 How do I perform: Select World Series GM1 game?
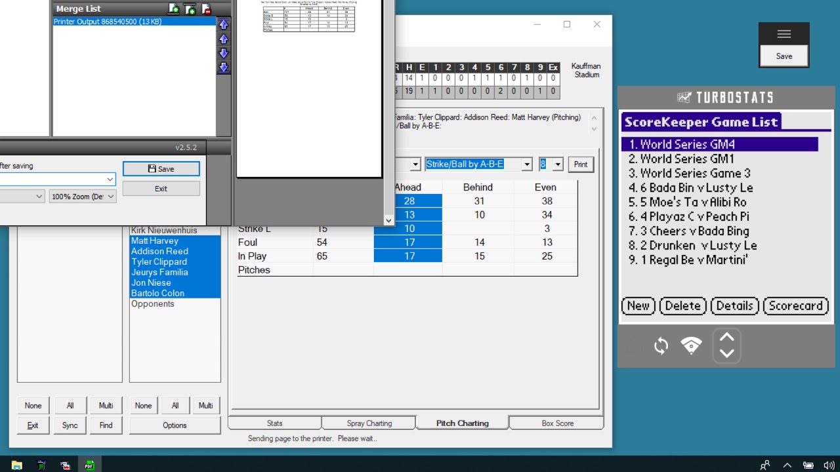(x=720, y=159)
